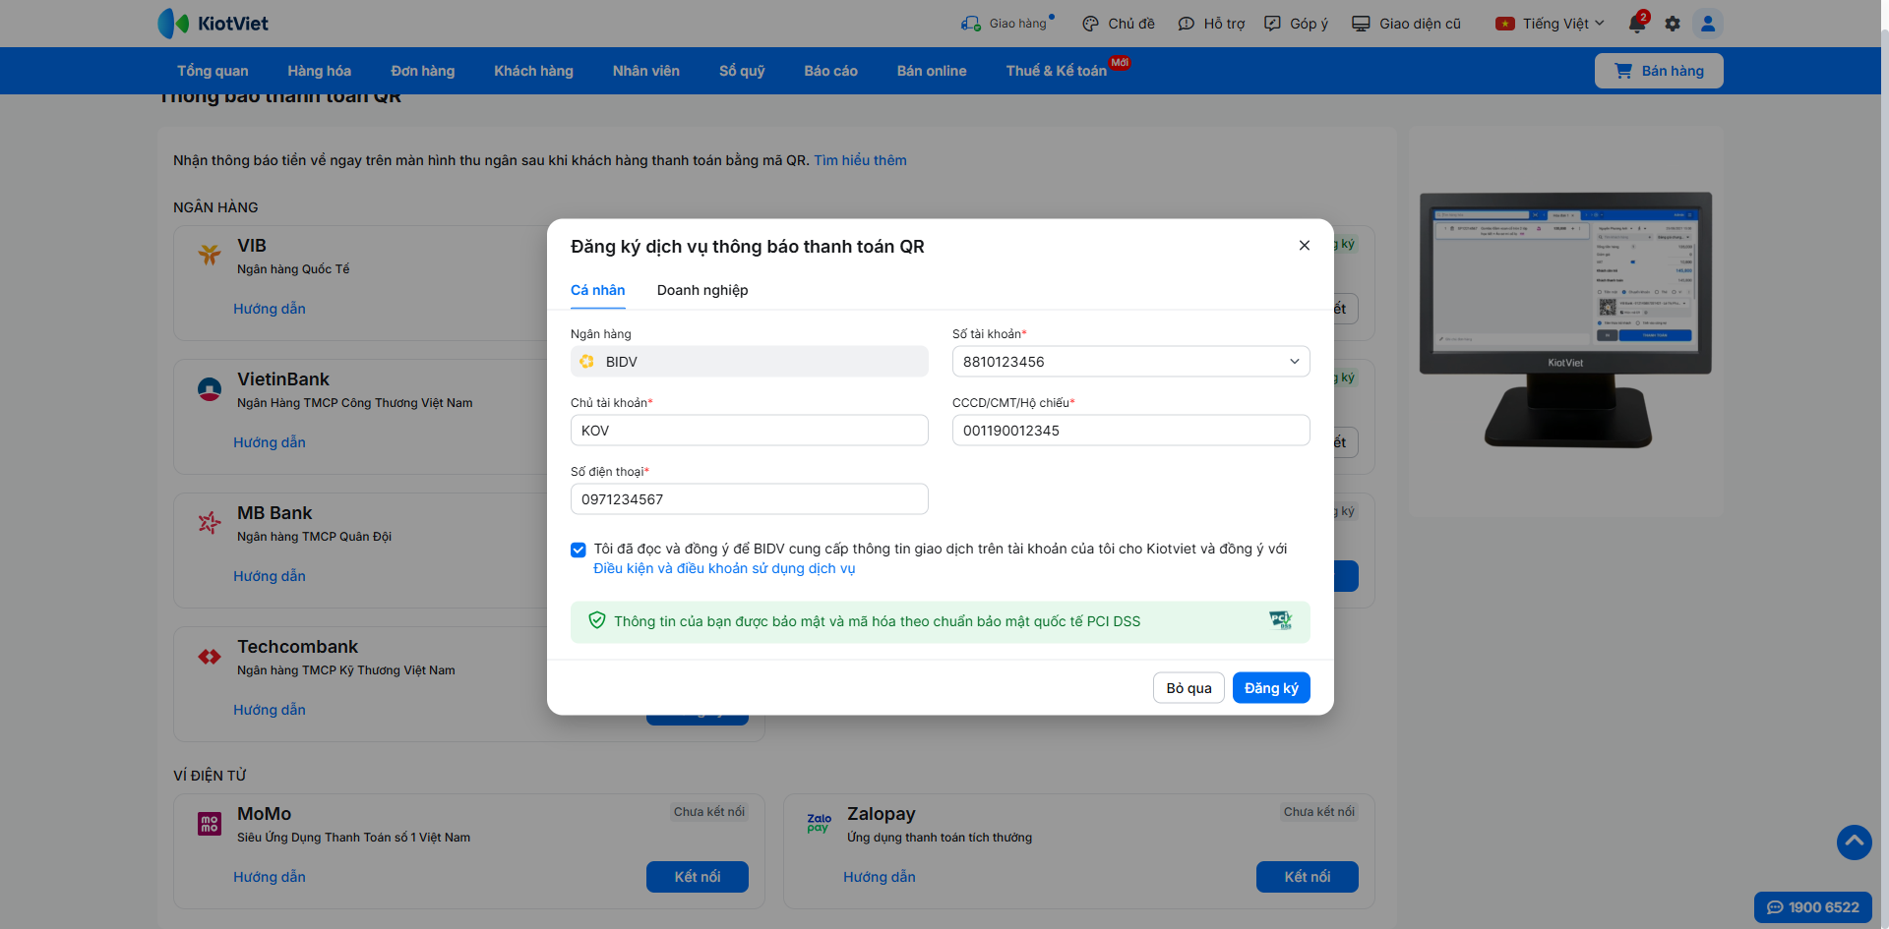The height and width of the screenshot is (929, 1889).
Task: Open the Hàng hóa menu
Action: click(x=320, y=71)
